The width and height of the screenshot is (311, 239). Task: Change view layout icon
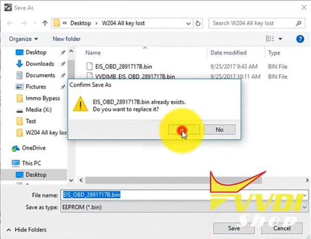[270, 39]
